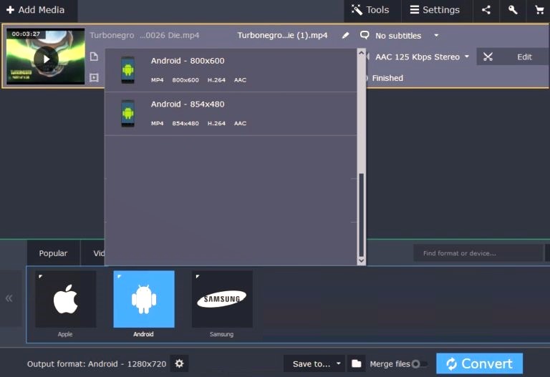
Task: Select the Android - 854x480 preset
Action: click(231, 114)
